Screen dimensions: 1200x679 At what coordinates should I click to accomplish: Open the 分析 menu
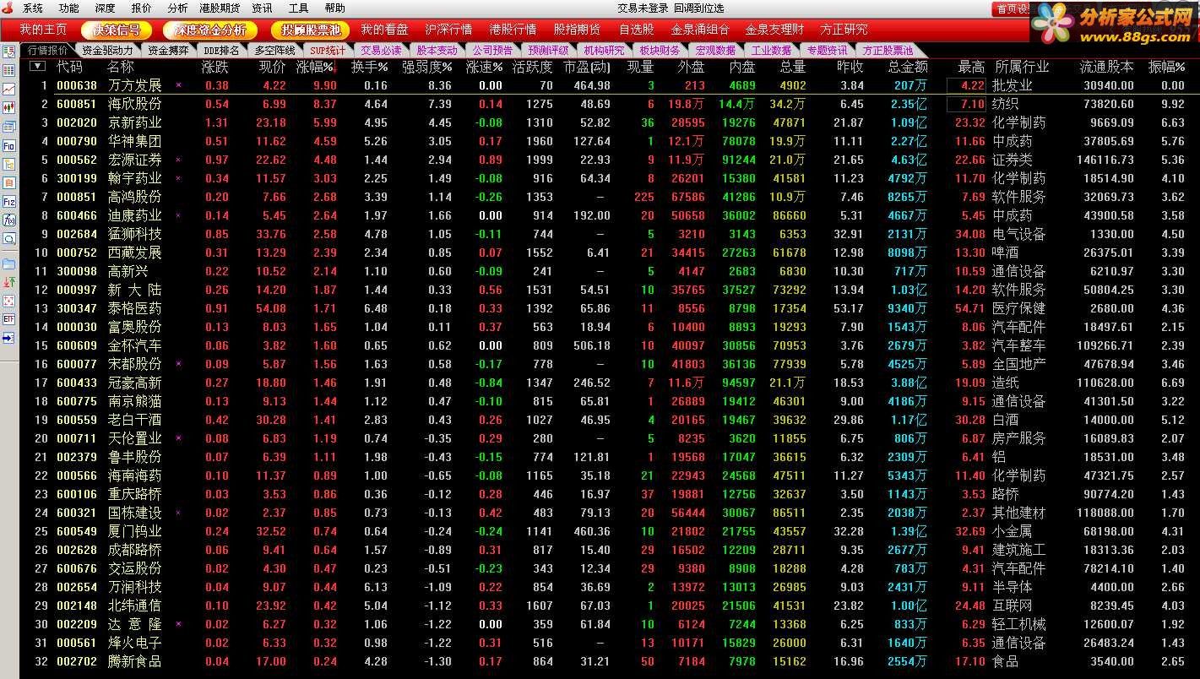[177, 8]
